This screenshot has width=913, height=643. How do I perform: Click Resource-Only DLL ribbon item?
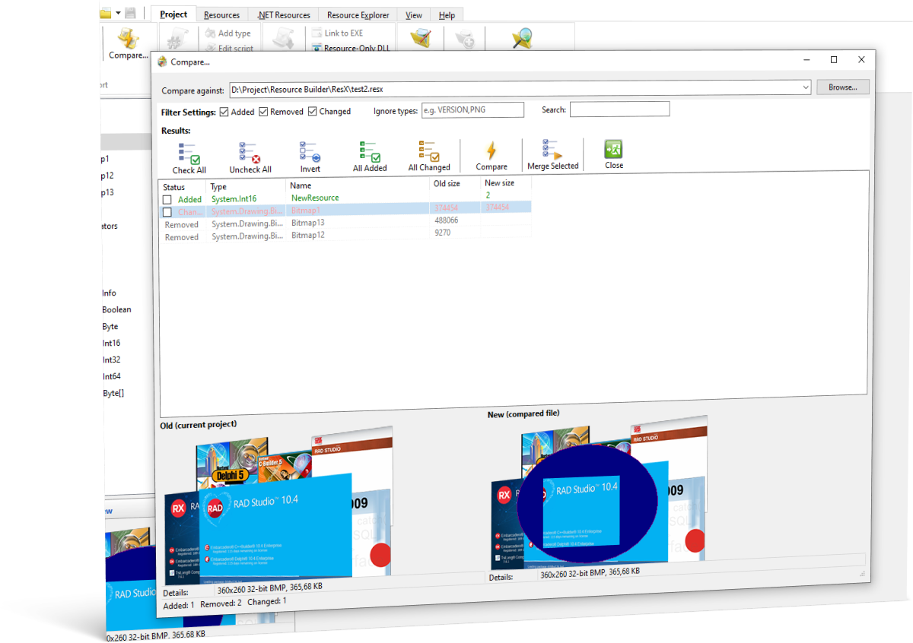pyautogui.click(x=350, y=48)
